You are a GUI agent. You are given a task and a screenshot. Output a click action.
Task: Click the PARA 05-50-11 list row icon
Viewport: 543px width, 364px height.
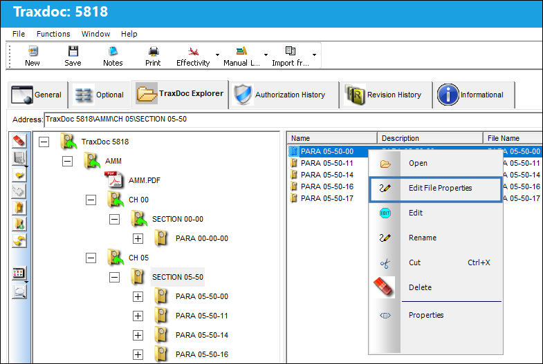(294, 163)
